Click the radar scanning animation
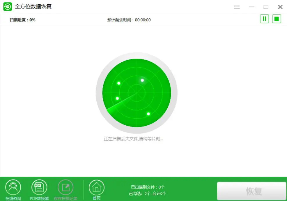The height and width of the screenshot is (201, 287). [x=136, y=92]
